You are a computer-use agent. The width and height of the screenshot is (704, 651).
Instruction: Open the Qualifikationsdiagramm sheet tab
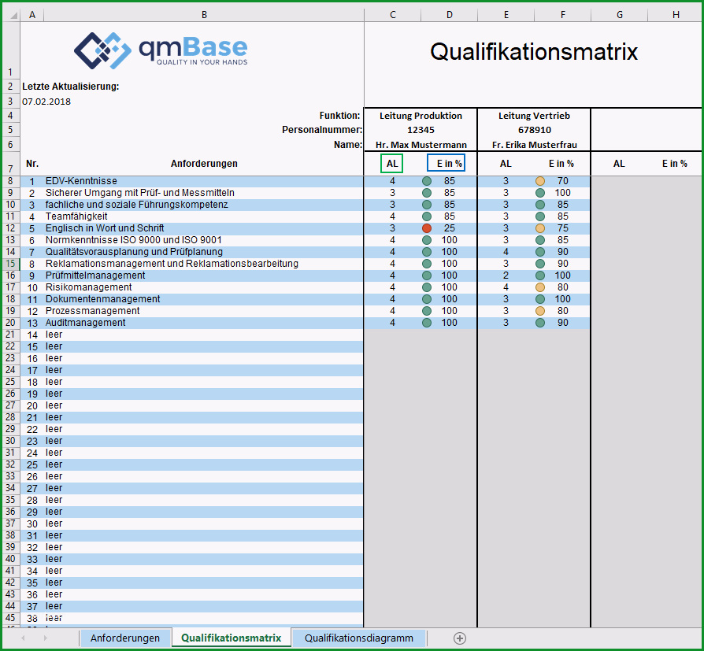coord(359,638)
